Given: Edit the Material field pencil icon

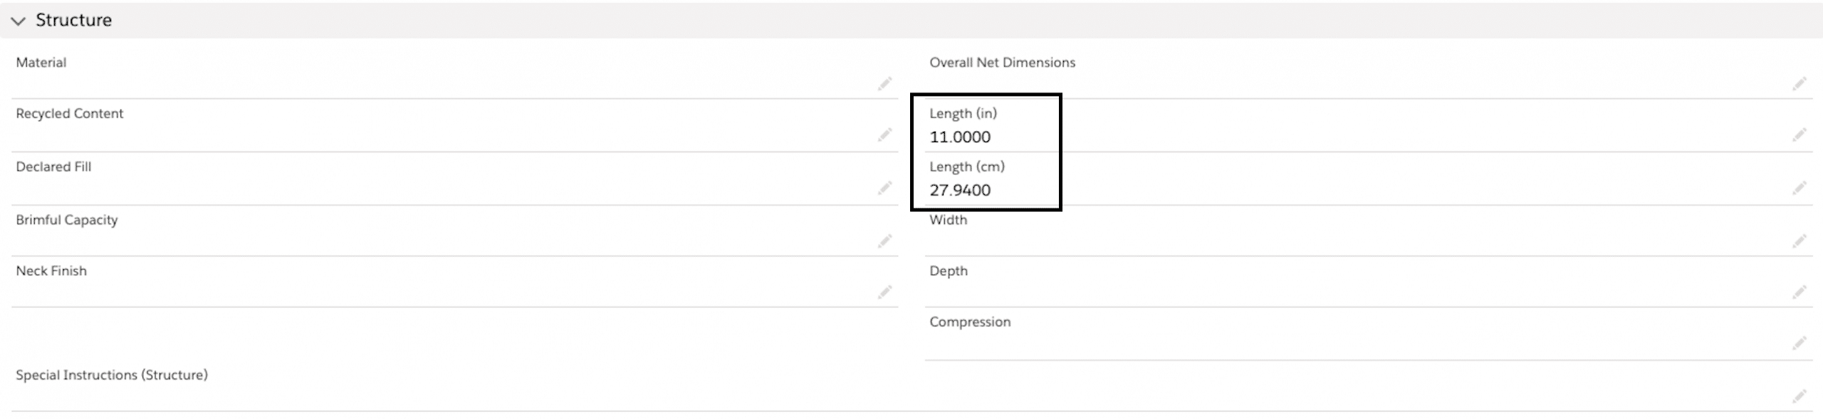Looking at the screenshot, I should pos(884,84).
